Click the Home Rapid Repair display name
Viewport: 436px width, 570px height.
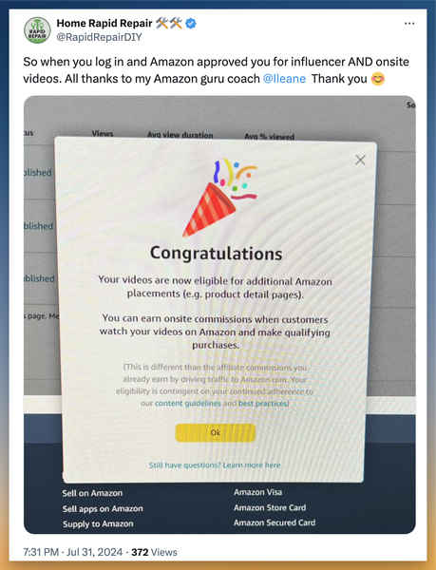click(x=104, y=23)
